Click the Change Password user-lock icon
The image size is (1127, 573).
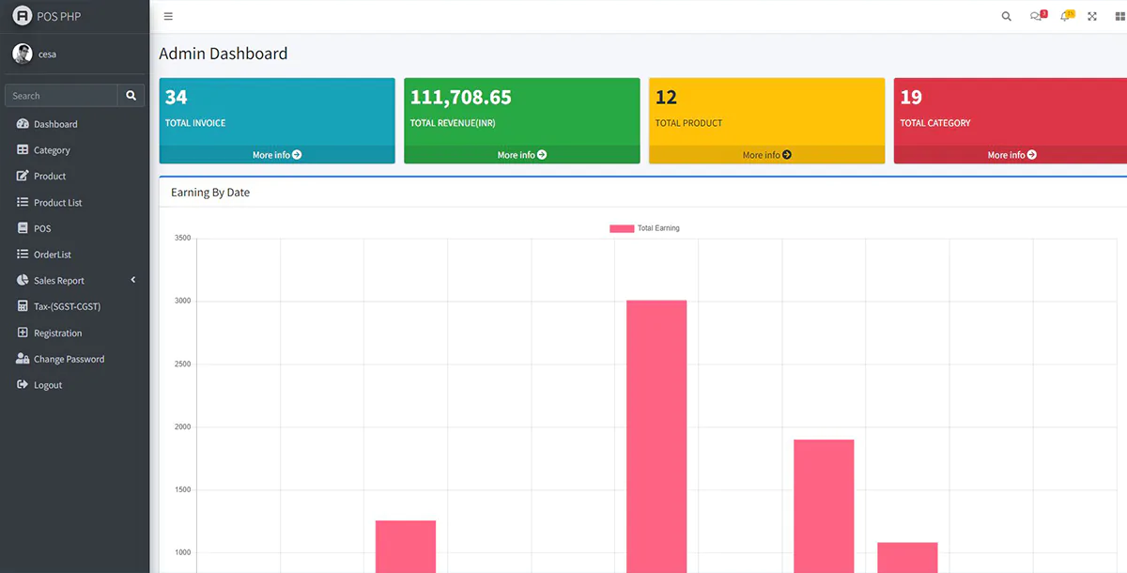[23, 359]
